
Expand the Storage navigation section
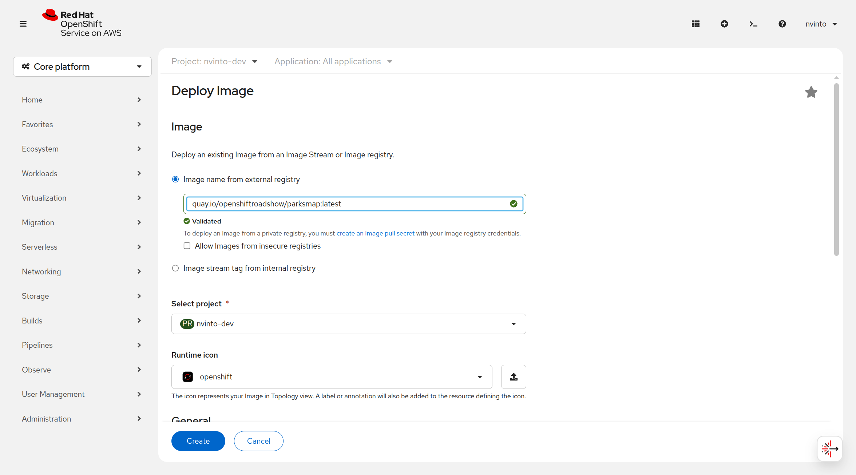click(x=82, y=296)
